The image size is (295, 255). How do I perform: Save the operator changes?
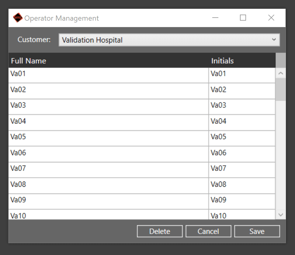point(257,231)
